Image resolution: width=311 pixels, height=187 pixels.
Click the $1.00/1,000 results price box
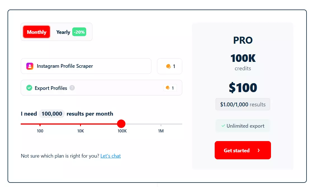pos(242,104)
